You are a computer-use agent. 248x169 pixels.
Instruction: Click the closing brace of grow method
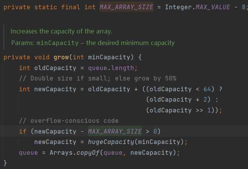click(x=5, y=163)
